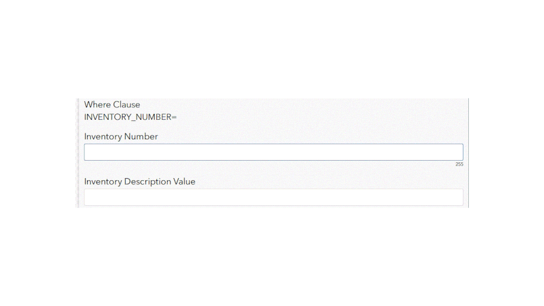Click the Where Clause heading
The image size is (544, 306).
(x=112, y=105)
